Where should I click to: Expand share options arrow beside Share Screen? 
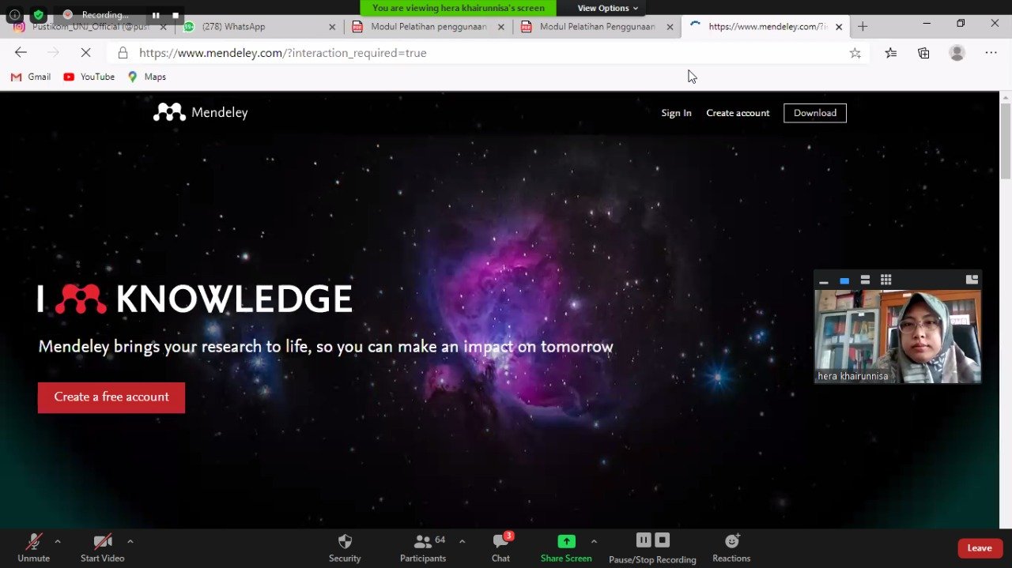point(594,541)
